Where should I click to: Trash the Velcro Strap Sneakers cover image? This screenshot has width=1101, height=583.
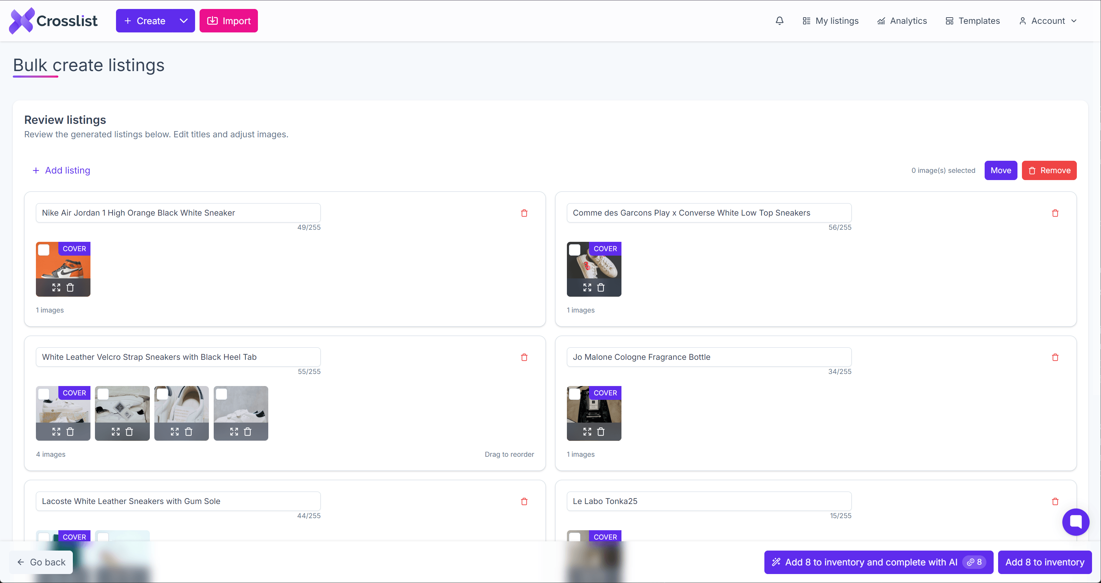(x=70, y=432)
